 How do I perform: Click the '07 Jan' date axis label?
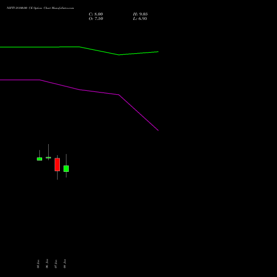coord(56,264)
